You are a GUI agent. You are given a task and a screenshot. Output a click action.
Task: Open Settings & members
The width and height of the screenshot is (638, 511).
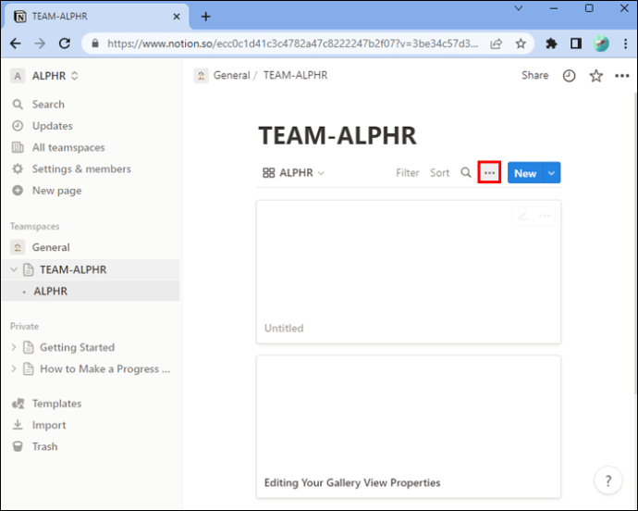coord(81,168)
